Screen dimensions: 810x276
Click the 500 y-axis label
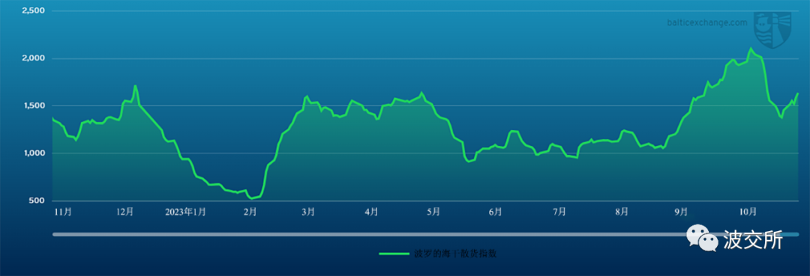point(37,200)
